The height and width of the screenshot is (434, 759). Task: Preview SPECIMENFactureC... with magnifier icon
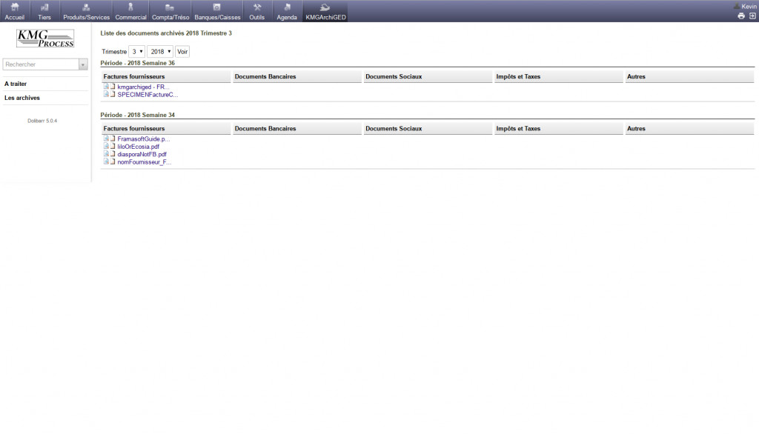point(106,94)
